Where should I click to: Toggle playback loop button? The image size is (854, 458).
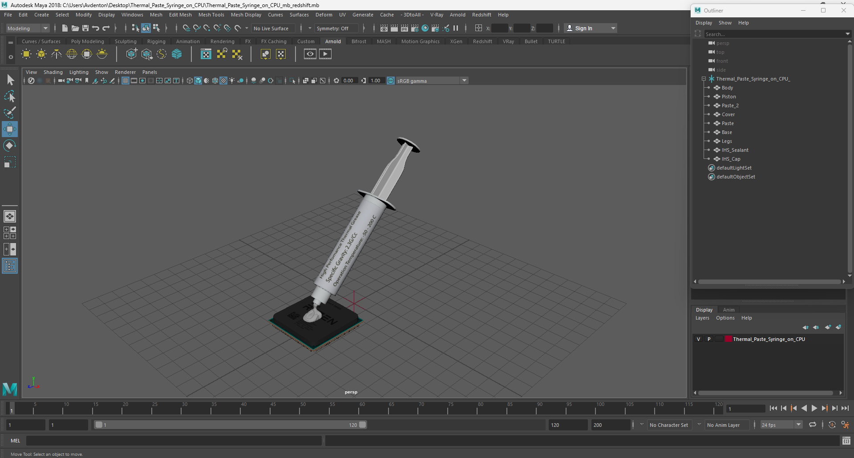pyautogui.click(x=813, y=425)
